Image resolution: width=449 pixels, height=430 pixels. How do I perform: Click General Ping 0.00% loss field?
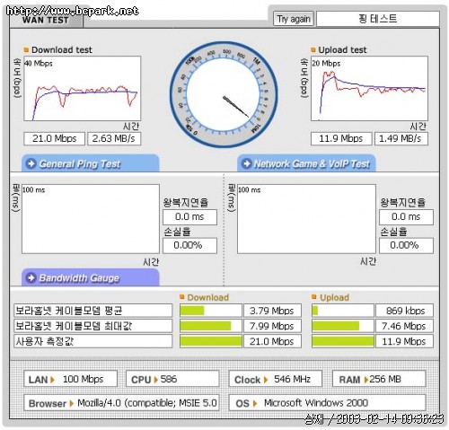(x=189, y=246)
